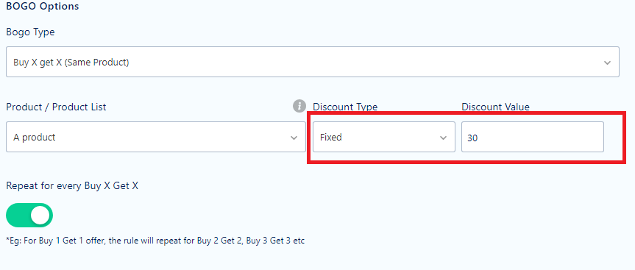Click the A product selected value text
This screenshot has height=270, width=635.
pyautogui.click(x=35, y=138)
